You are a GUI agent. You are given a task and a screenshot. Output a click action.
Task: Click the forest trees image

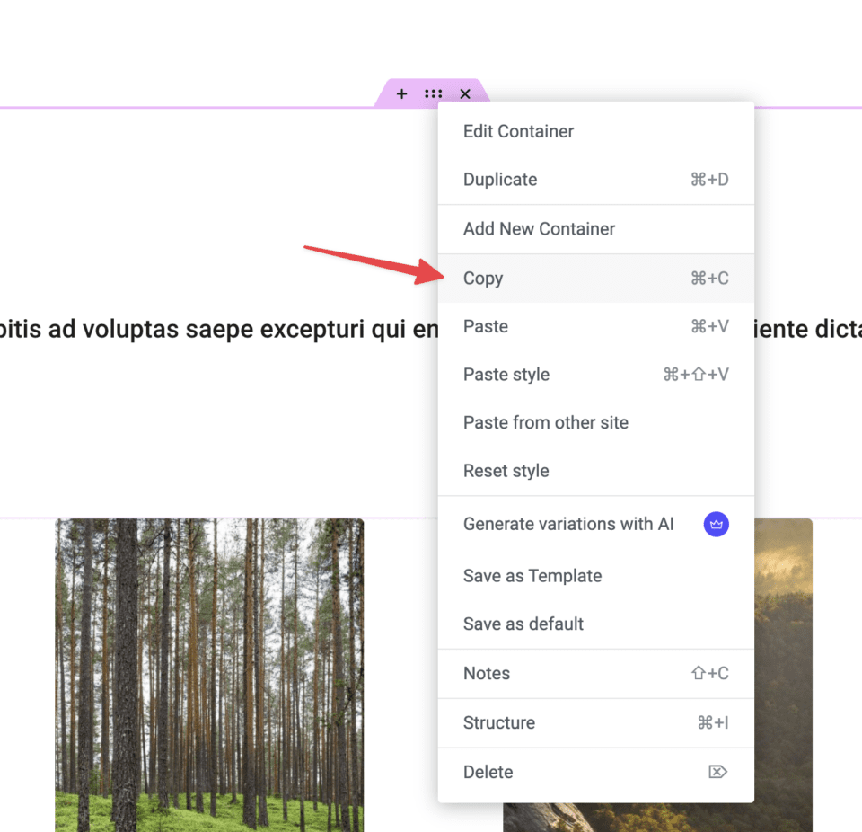coord(209,674)
